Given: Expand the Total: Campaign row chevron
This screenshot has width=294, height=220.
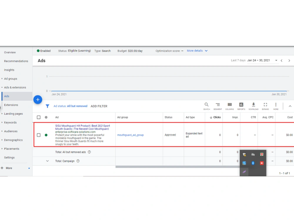Looking at the screenshot, I should tap(47, 161).
